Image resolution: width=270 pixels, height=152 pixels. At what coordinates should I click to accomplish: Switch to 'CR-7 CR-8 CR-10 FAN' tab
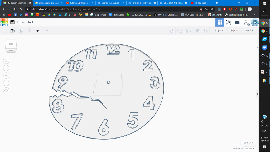pos(173,3)
